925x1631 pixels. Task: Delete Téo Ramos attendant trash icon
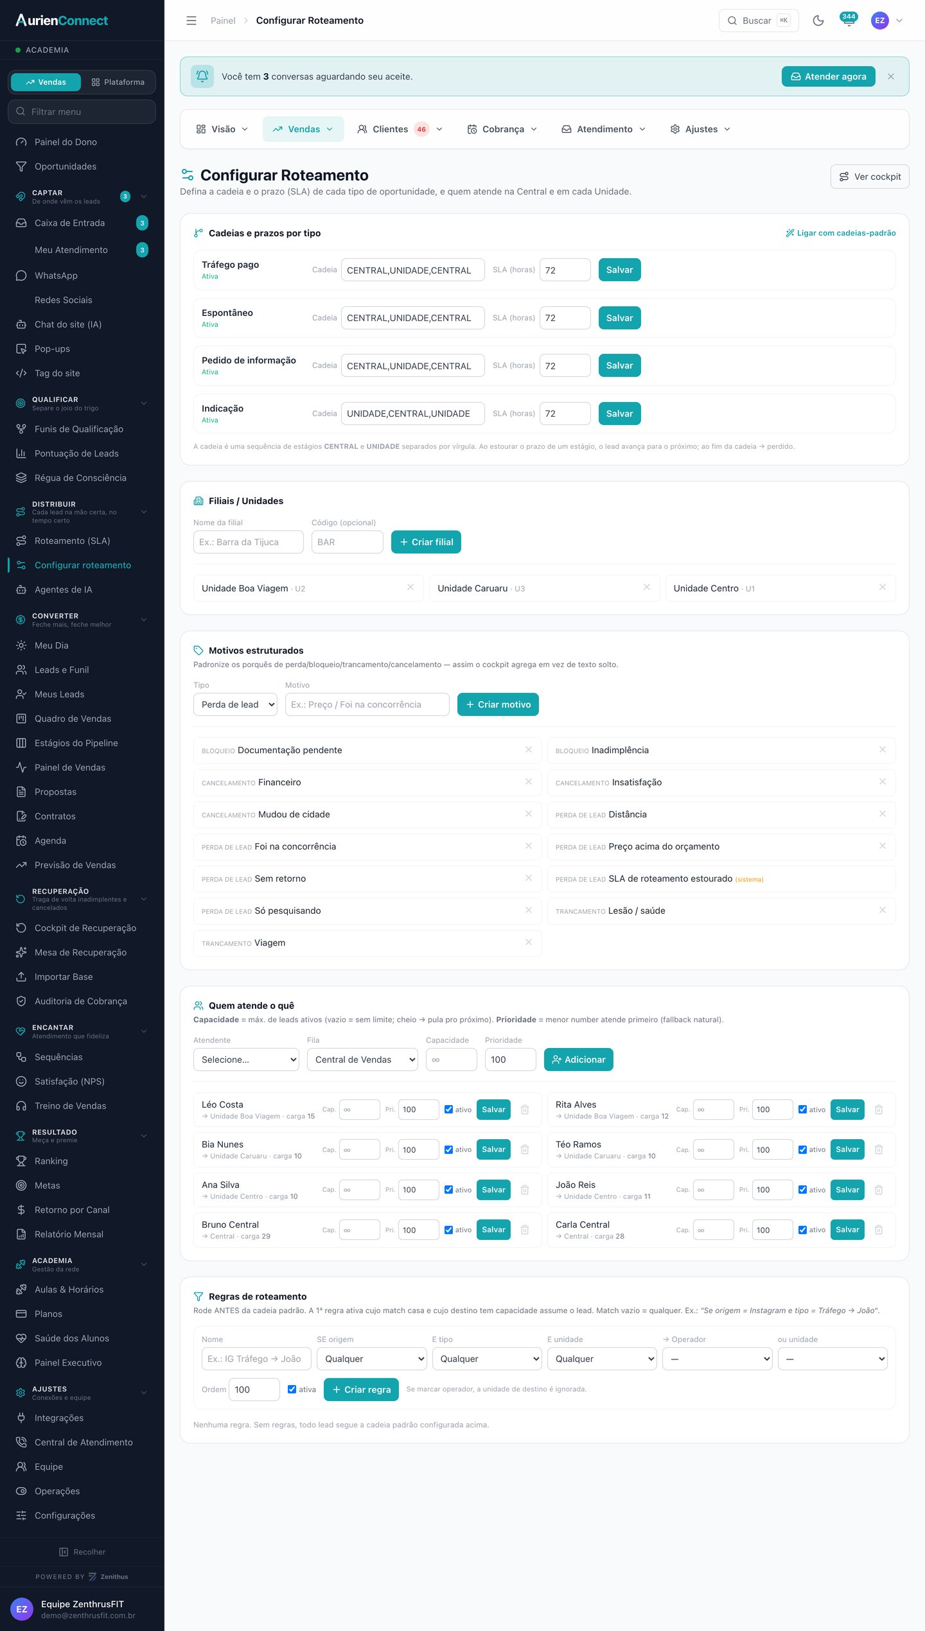click(x=879, y=1149)
